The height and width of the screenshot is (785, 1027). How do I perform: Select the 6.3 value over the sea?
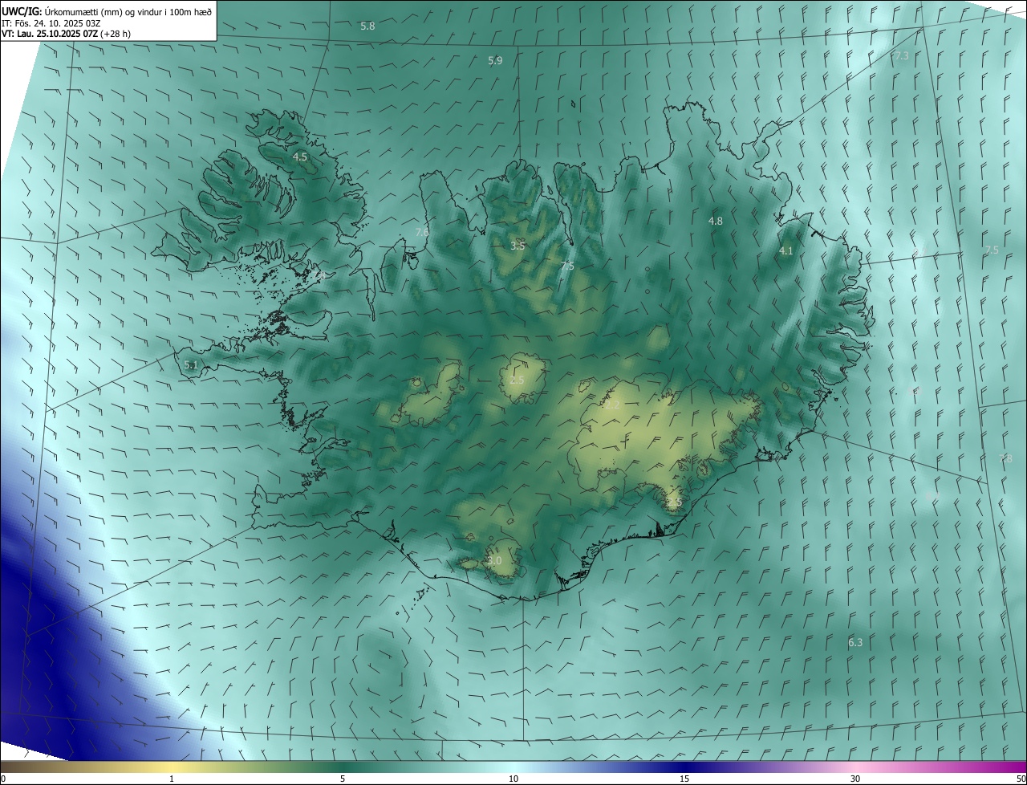tap(855, 643)
